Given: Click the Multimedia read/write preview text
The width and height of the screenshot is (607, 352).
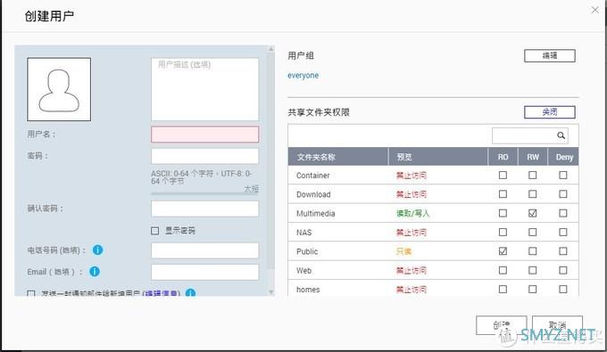Looking at the screenshot, I should (413, 213).
